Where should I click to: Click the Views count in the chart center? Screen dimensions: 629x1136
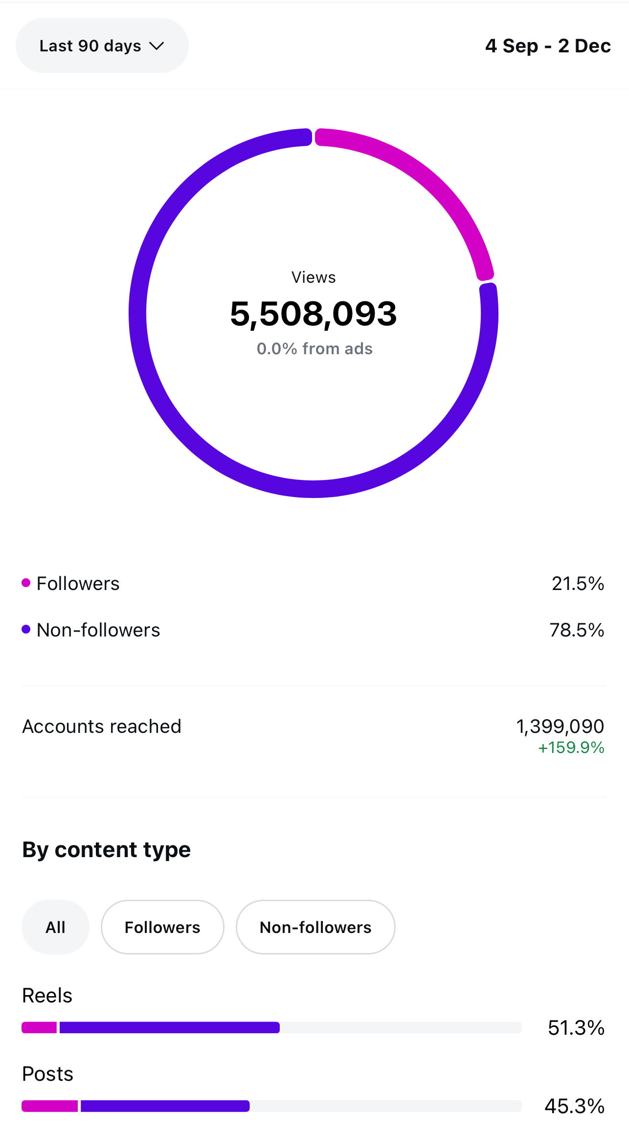click(x=313, y=314)
